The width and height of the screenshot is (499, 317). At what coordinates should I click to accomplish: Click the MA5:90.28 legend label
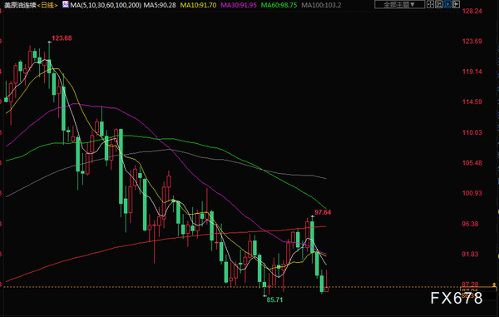click(x=160, y=5)
